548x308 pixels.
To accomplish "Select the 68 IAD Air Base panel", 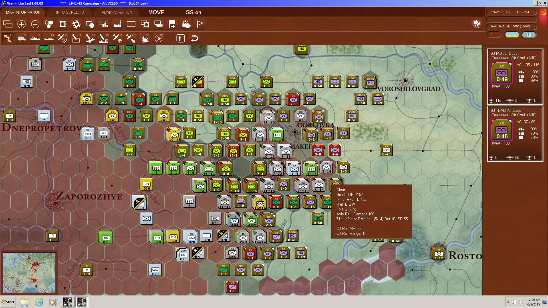I will (515, 76).
